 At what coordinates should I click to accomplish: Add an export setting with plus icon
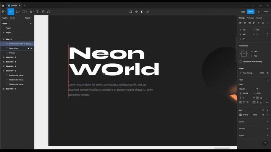268,136
